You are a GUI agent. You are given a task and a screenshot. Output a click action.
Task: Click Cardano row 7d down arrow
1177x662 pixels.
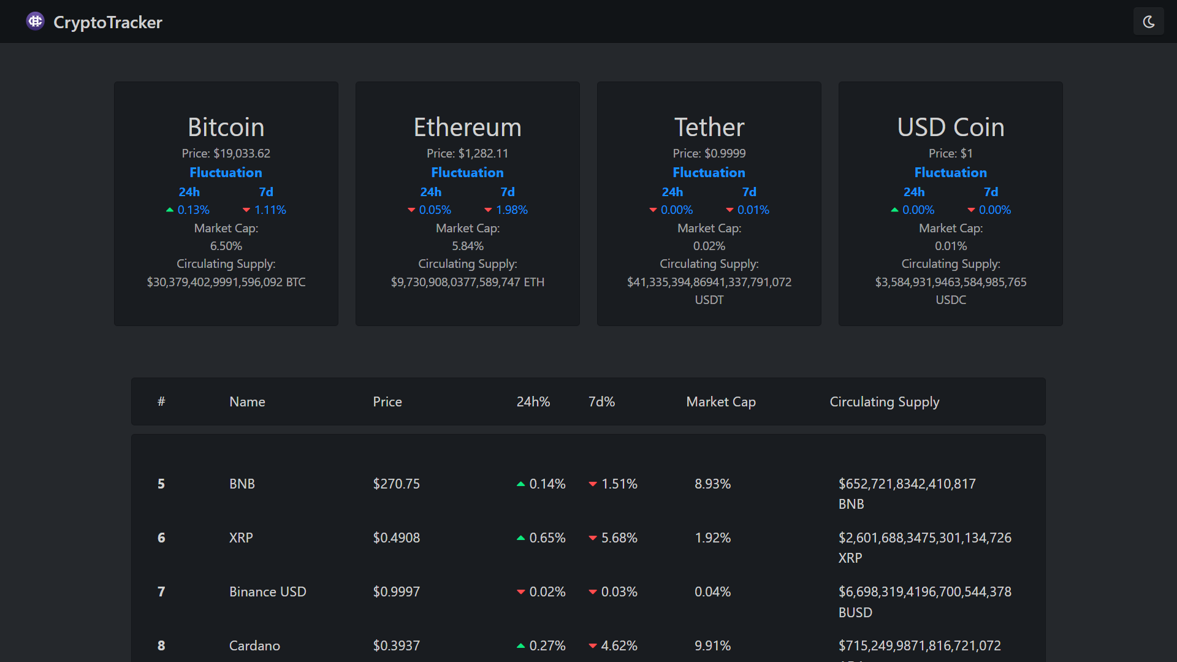pyautogui.click(x=593, y=646)
